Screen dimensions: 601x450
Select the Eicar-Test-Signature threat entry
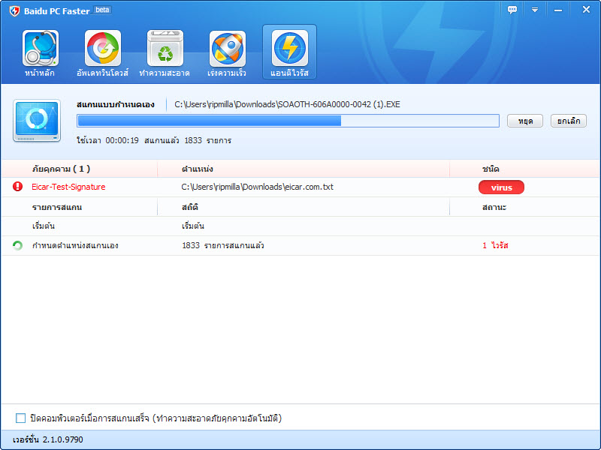[x=68, y=187]
